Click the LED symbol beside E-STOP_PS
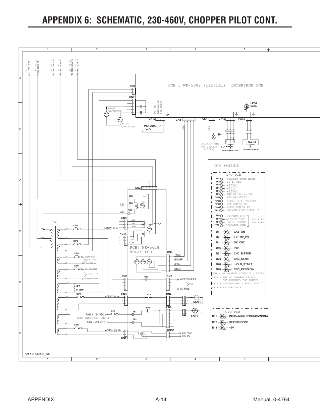Screen dimensions: 320x414 click(226, 237)
